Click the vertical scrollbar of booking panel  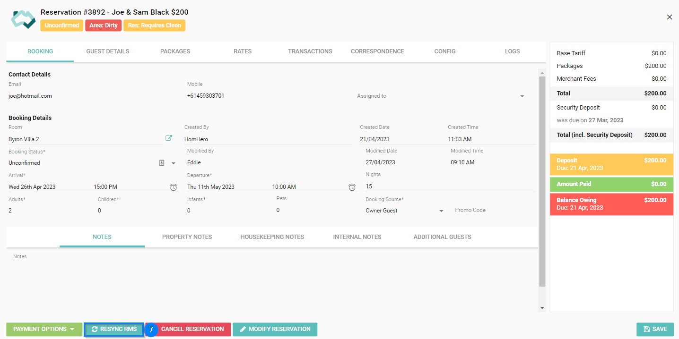click(x=542, y=179)
